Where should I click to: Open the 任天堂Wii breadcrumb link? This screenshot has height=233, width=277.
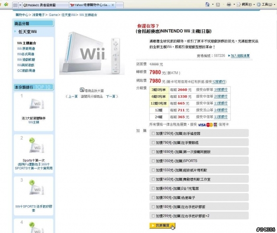68,15
